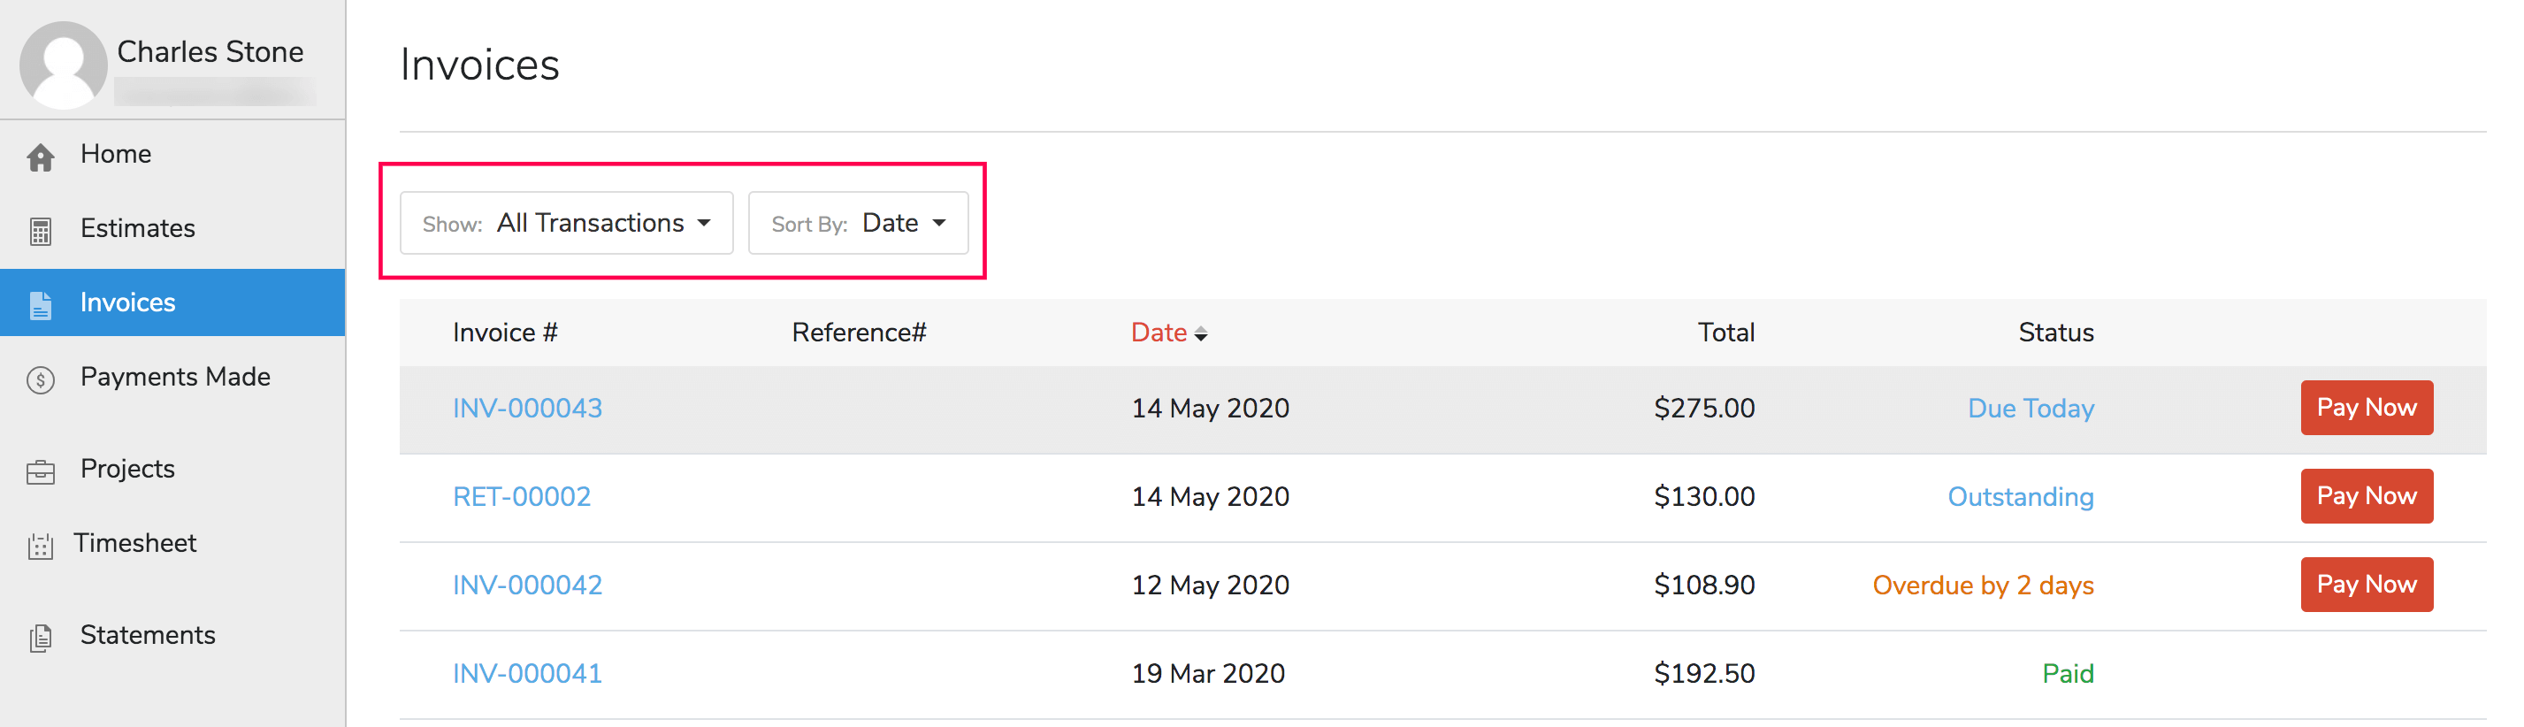Image resolution: width=2524 pixels, height=727 pixels.
Task: Click the Home house icon
Action: [40, 157]
